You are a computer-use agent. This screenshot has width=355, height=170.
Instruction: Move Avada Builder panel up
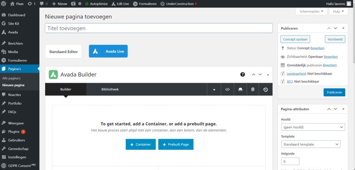point(254,74)
